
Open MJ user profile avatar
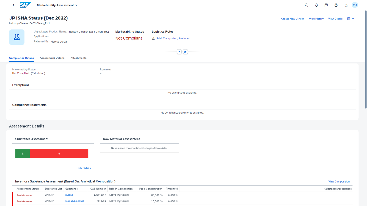point(355,5)
